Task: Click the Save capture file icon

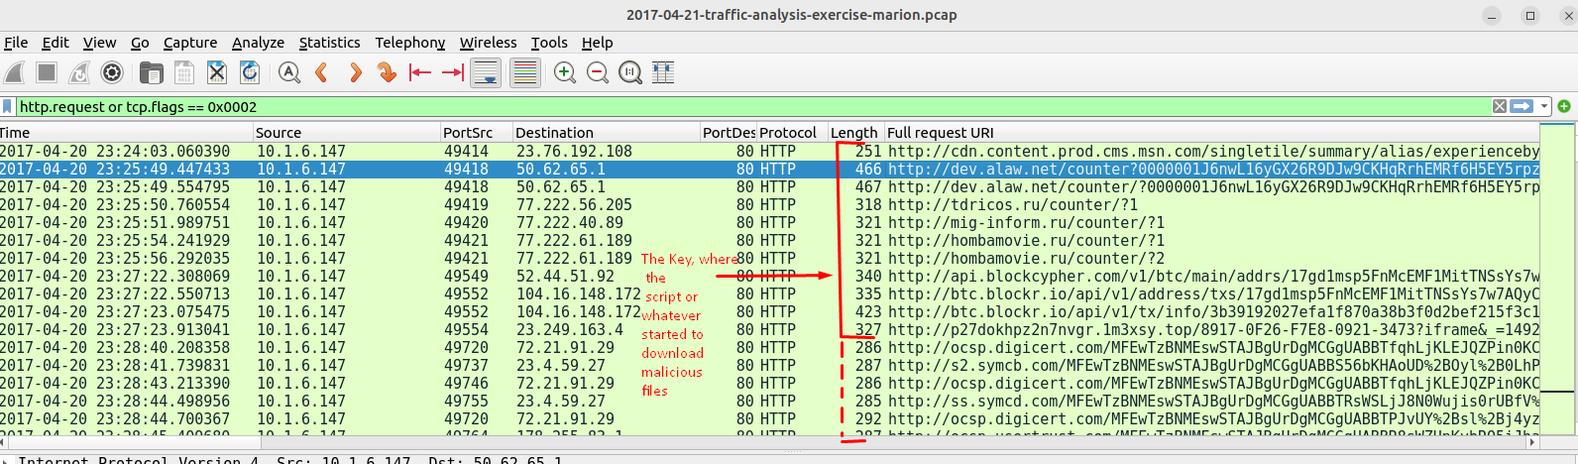Action: [183, 72]
